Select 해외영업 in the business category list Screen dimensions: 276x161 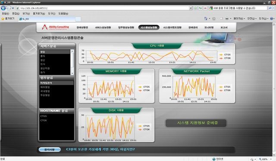pyautogui.click(x=56, y=87)
